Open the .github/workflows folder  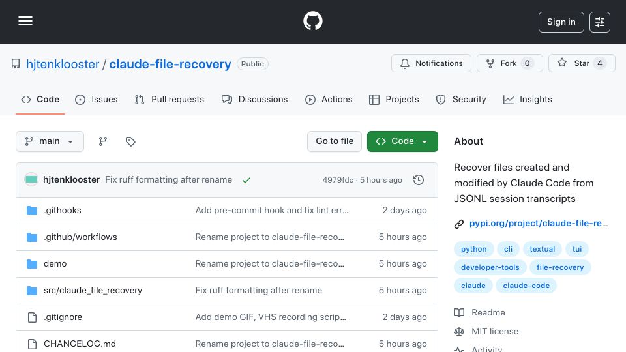pos(80,237)
